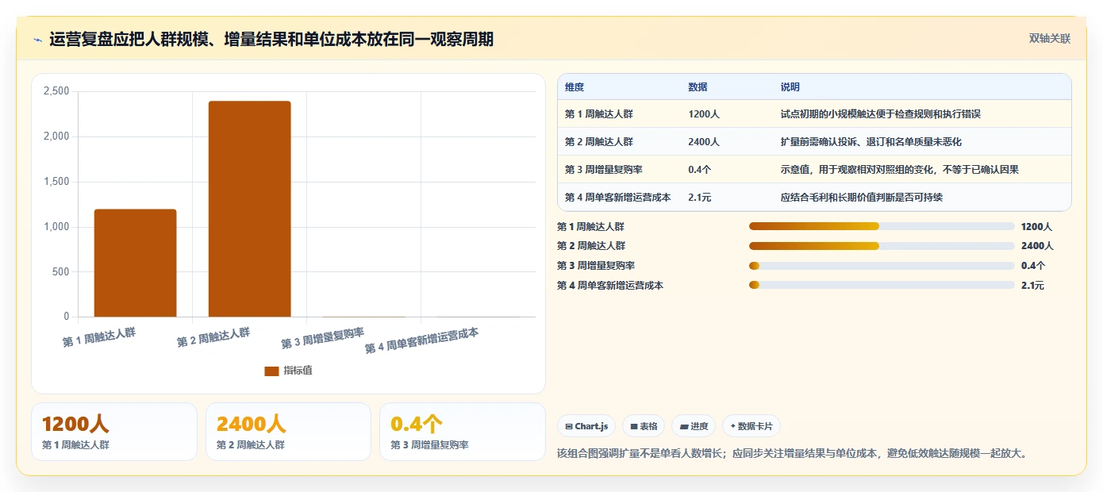Click the 1,000 y-axis tick label

(56, 227)
